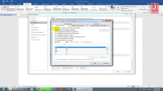163x91 pixels.
Task: Open the View ribbon tab
Action: pos(72,4)
